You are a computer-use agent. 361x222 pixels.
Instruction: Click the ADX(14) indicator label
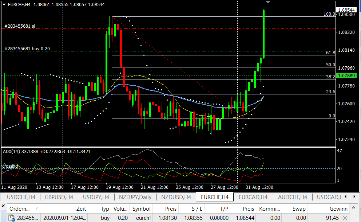point(47,151)
